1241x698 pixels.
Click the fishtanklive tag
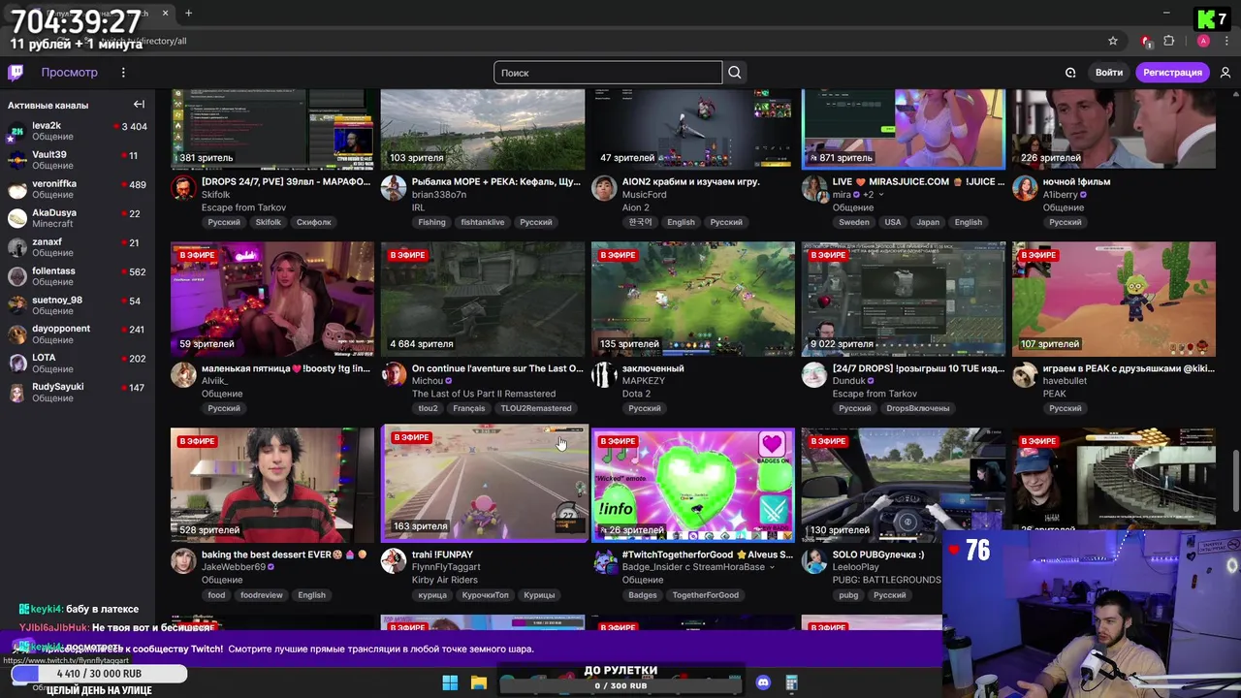pyautogui.click(x=483, y=222)
